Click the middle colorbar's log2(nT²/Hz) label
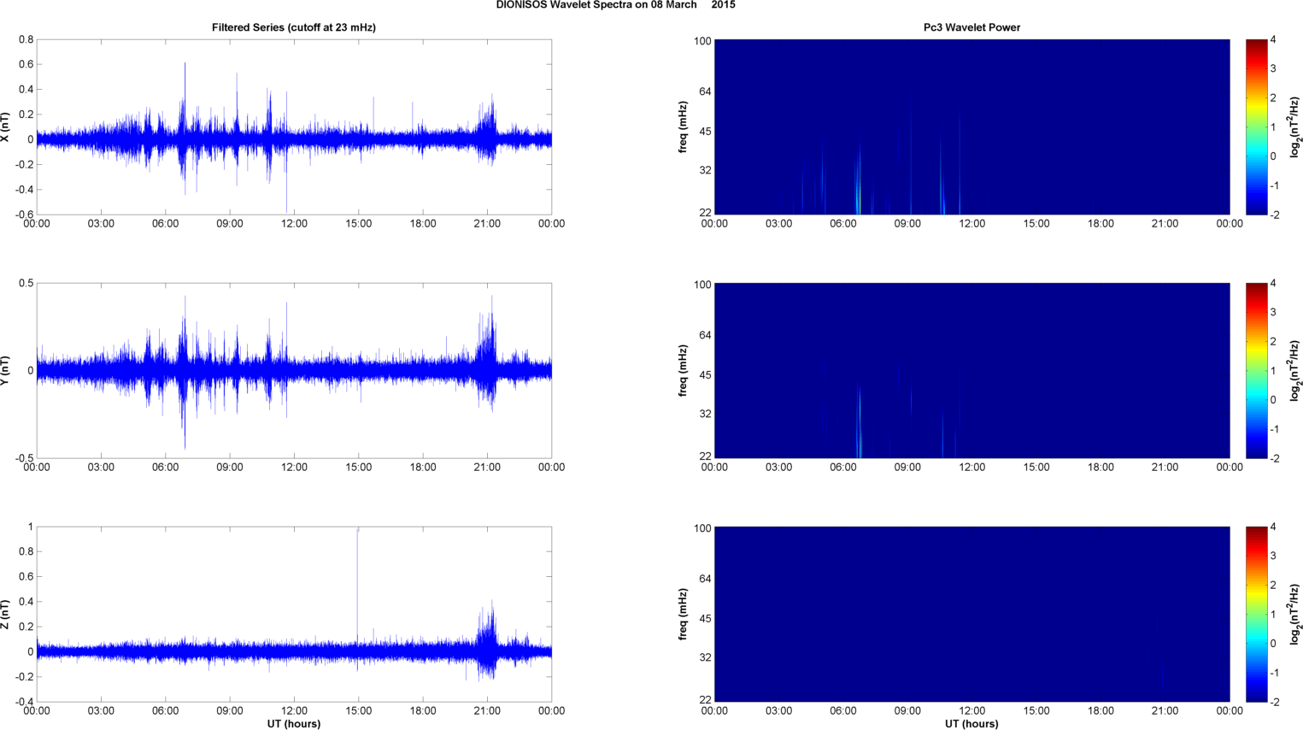Viewport: 1303px width, 730px height. 1295,370
